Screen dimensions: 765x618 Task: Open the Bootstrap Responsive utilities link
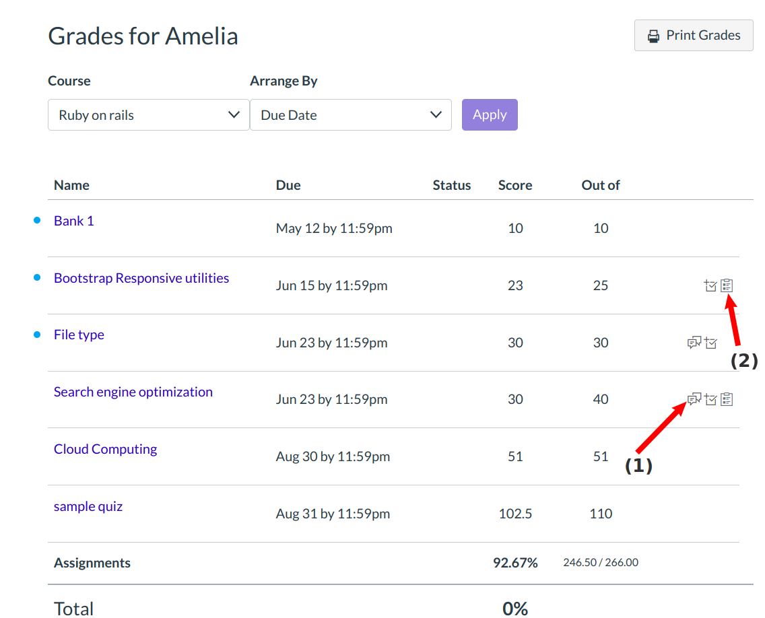pos(141,278)
